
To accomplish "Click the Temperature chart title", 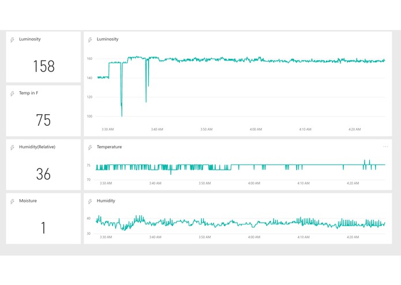I will pos(109,147).
